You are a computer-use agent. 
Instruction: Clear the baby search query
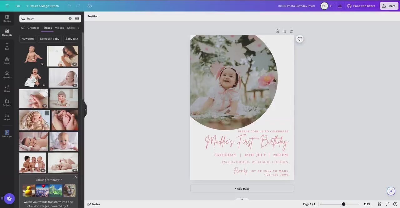pos(70,18)
